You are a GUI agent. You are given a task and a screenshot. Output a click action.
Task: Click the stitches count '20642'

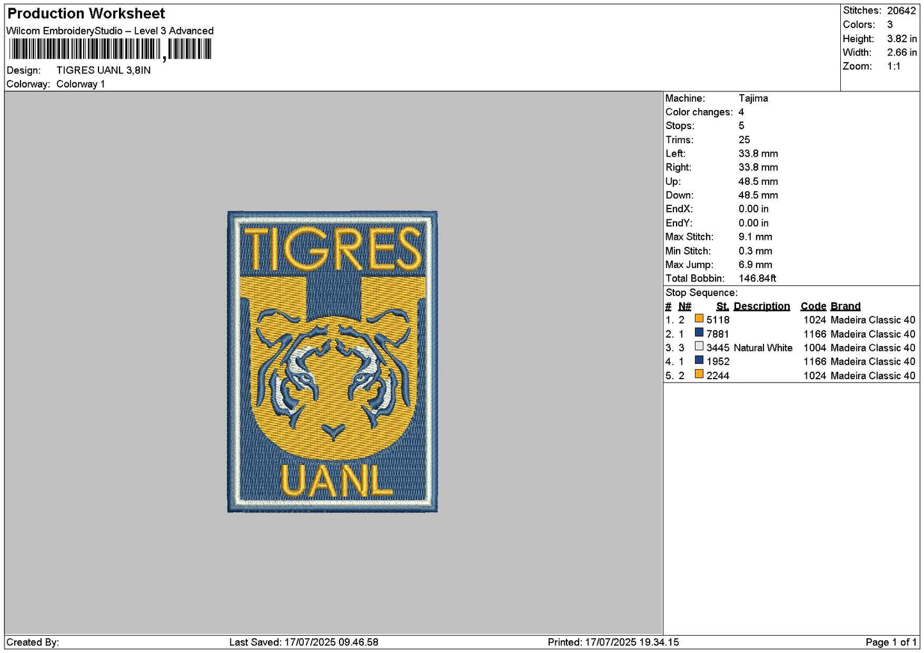902,11
